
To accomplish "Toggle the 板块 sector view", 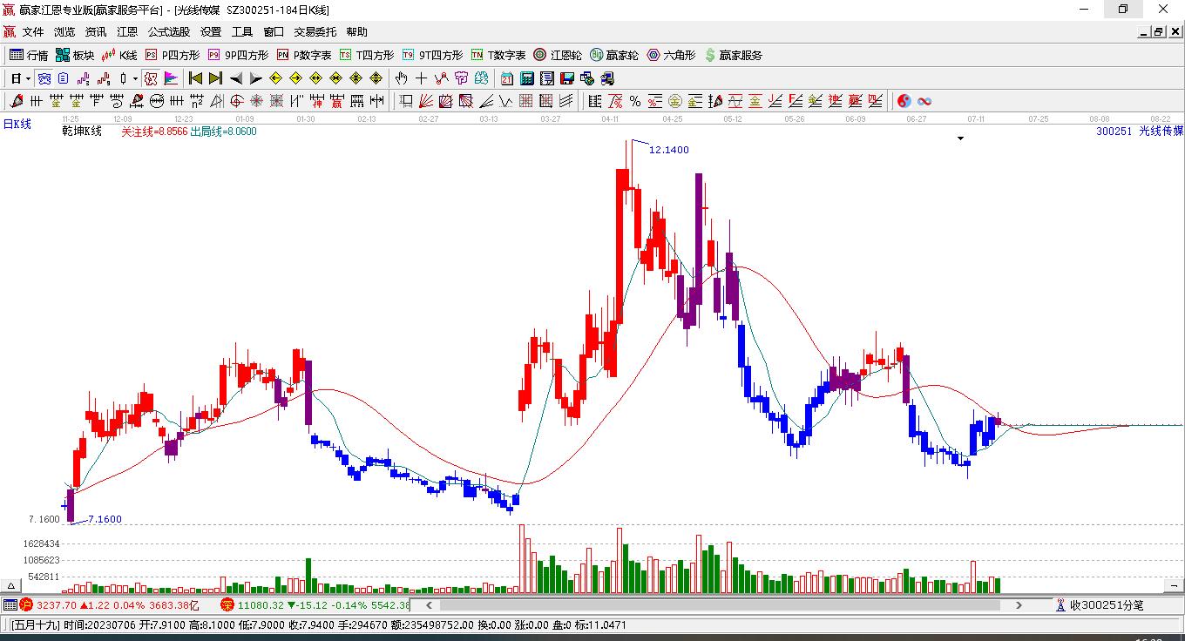I will point(75,55).
